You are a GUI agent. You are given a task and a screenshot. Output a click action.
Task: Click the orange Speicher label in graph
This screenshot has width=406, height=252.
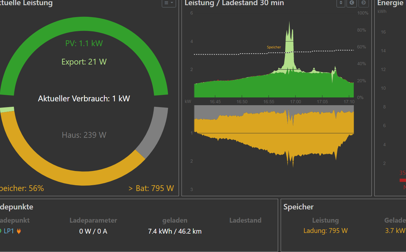click(274, 47)
